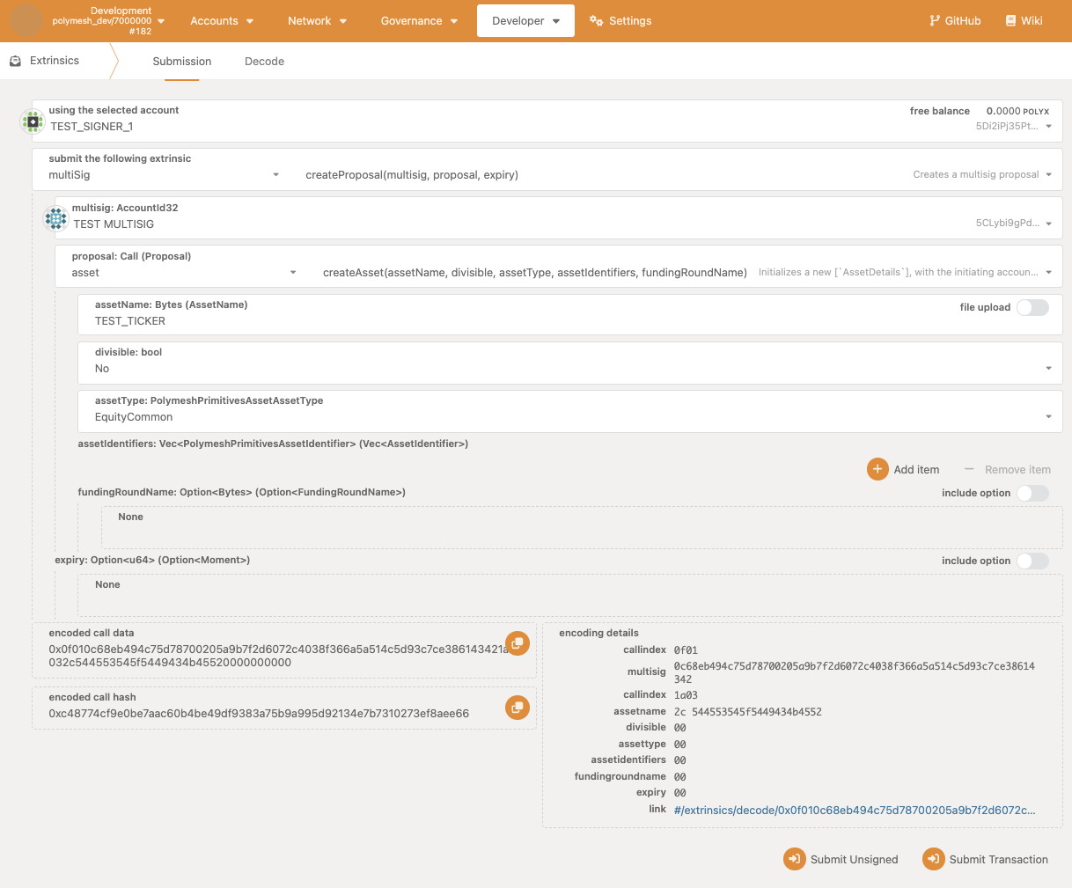Open the extrinsics decode link

pyautogui.click(x=854, y=810)
